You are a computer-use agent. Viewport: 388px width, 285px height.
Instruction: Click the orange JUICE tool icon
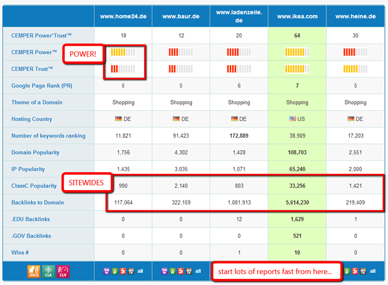(x=34, y=271)
